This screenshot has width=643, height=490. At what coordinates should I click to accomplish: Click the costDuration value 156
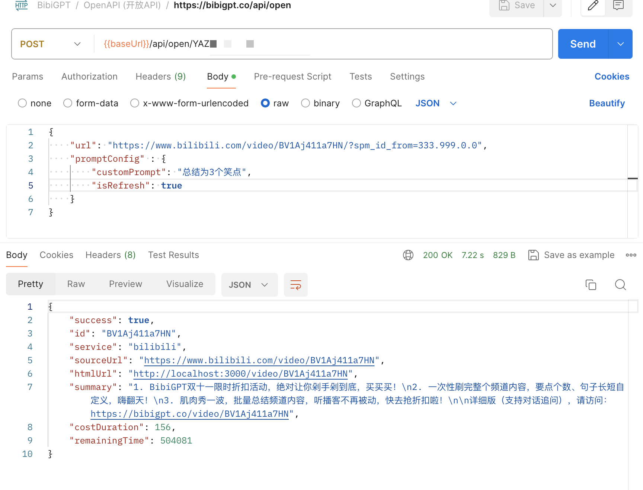pos(163,427)
